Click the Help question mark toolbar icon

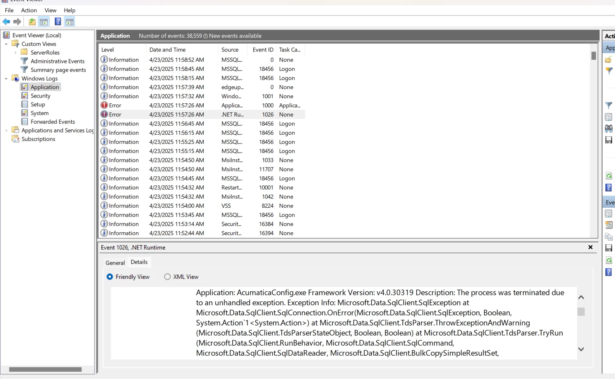pos(58,22)
